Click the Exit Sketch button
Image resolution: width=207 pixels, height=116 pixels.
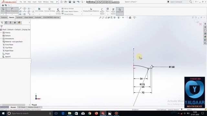pos(3,10)
